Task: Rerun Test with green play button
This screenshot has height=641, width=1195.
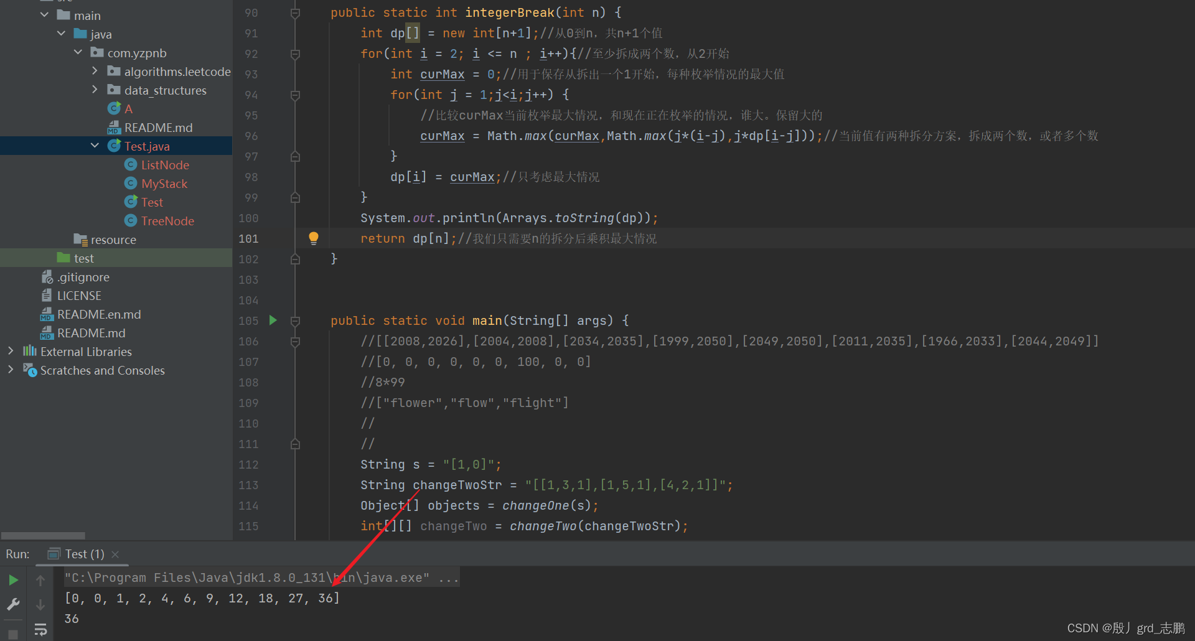Action: [x=13, y=580]
